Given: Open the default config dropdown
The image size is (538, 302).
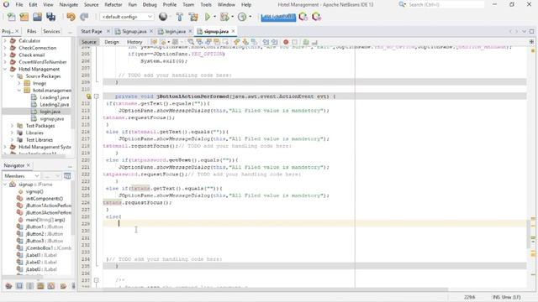Looking at the screenshot, I should coord(127,17).
